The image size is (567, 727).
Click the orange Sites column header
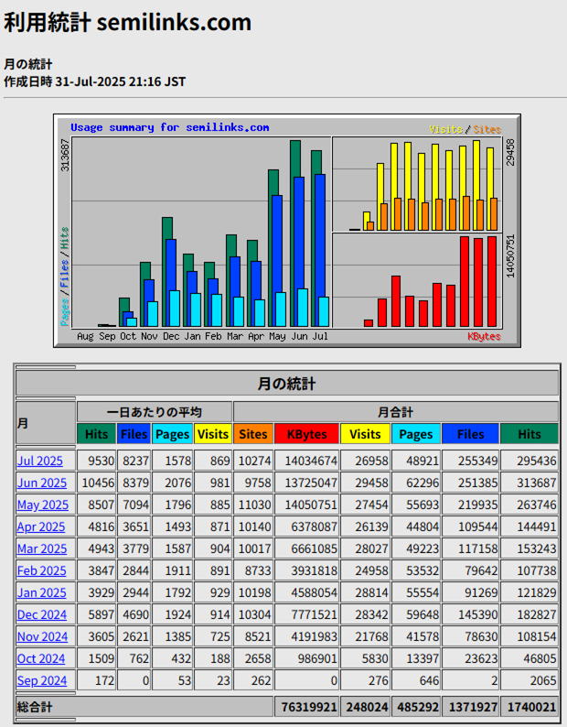[x=253, y=434]
